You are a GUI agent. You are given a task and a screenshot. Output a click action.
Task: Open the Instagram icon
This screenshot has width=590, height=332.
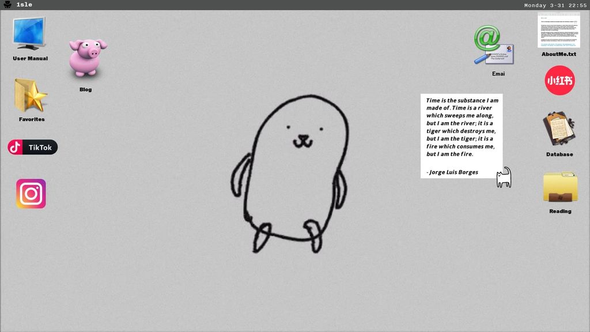pyautogui.click(x=31, y=194)
